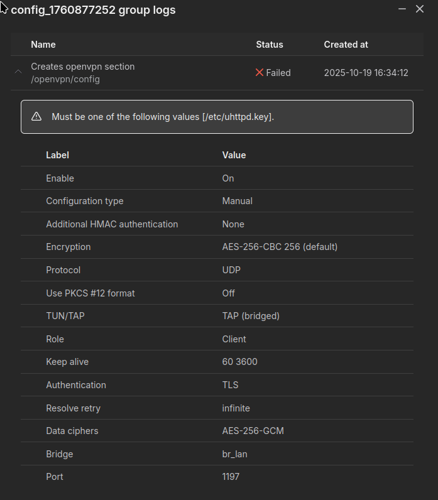This screenshot has height=500, width=438.
Task: Click the 'Created at' column header
Action: tap(346, 45)
